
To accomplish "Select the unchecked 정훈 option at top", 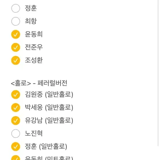I will click(16, 8).
